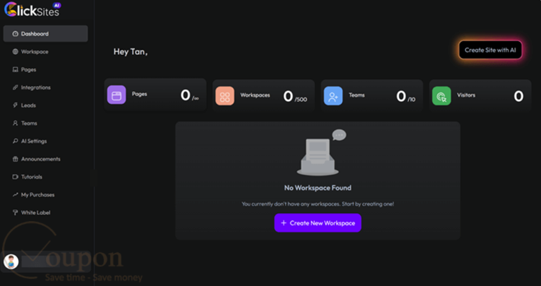Click the Workspace globe icon in sidebar

[x=15, y=52]
